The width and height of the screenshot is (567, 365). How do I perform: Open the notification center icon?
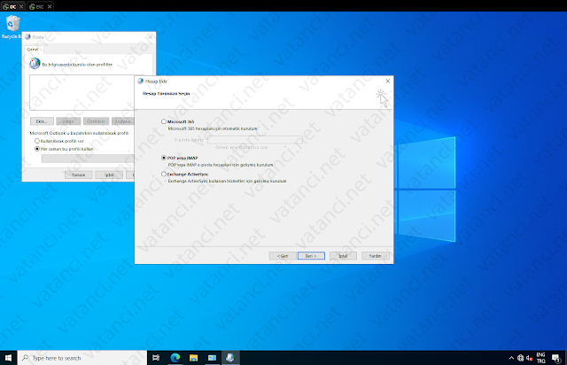556,358
